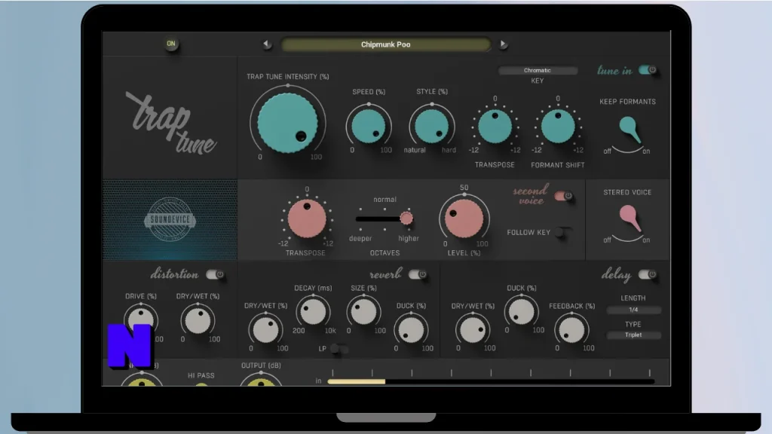Click the reverb Dry/Wet knob

coord(266,329)
